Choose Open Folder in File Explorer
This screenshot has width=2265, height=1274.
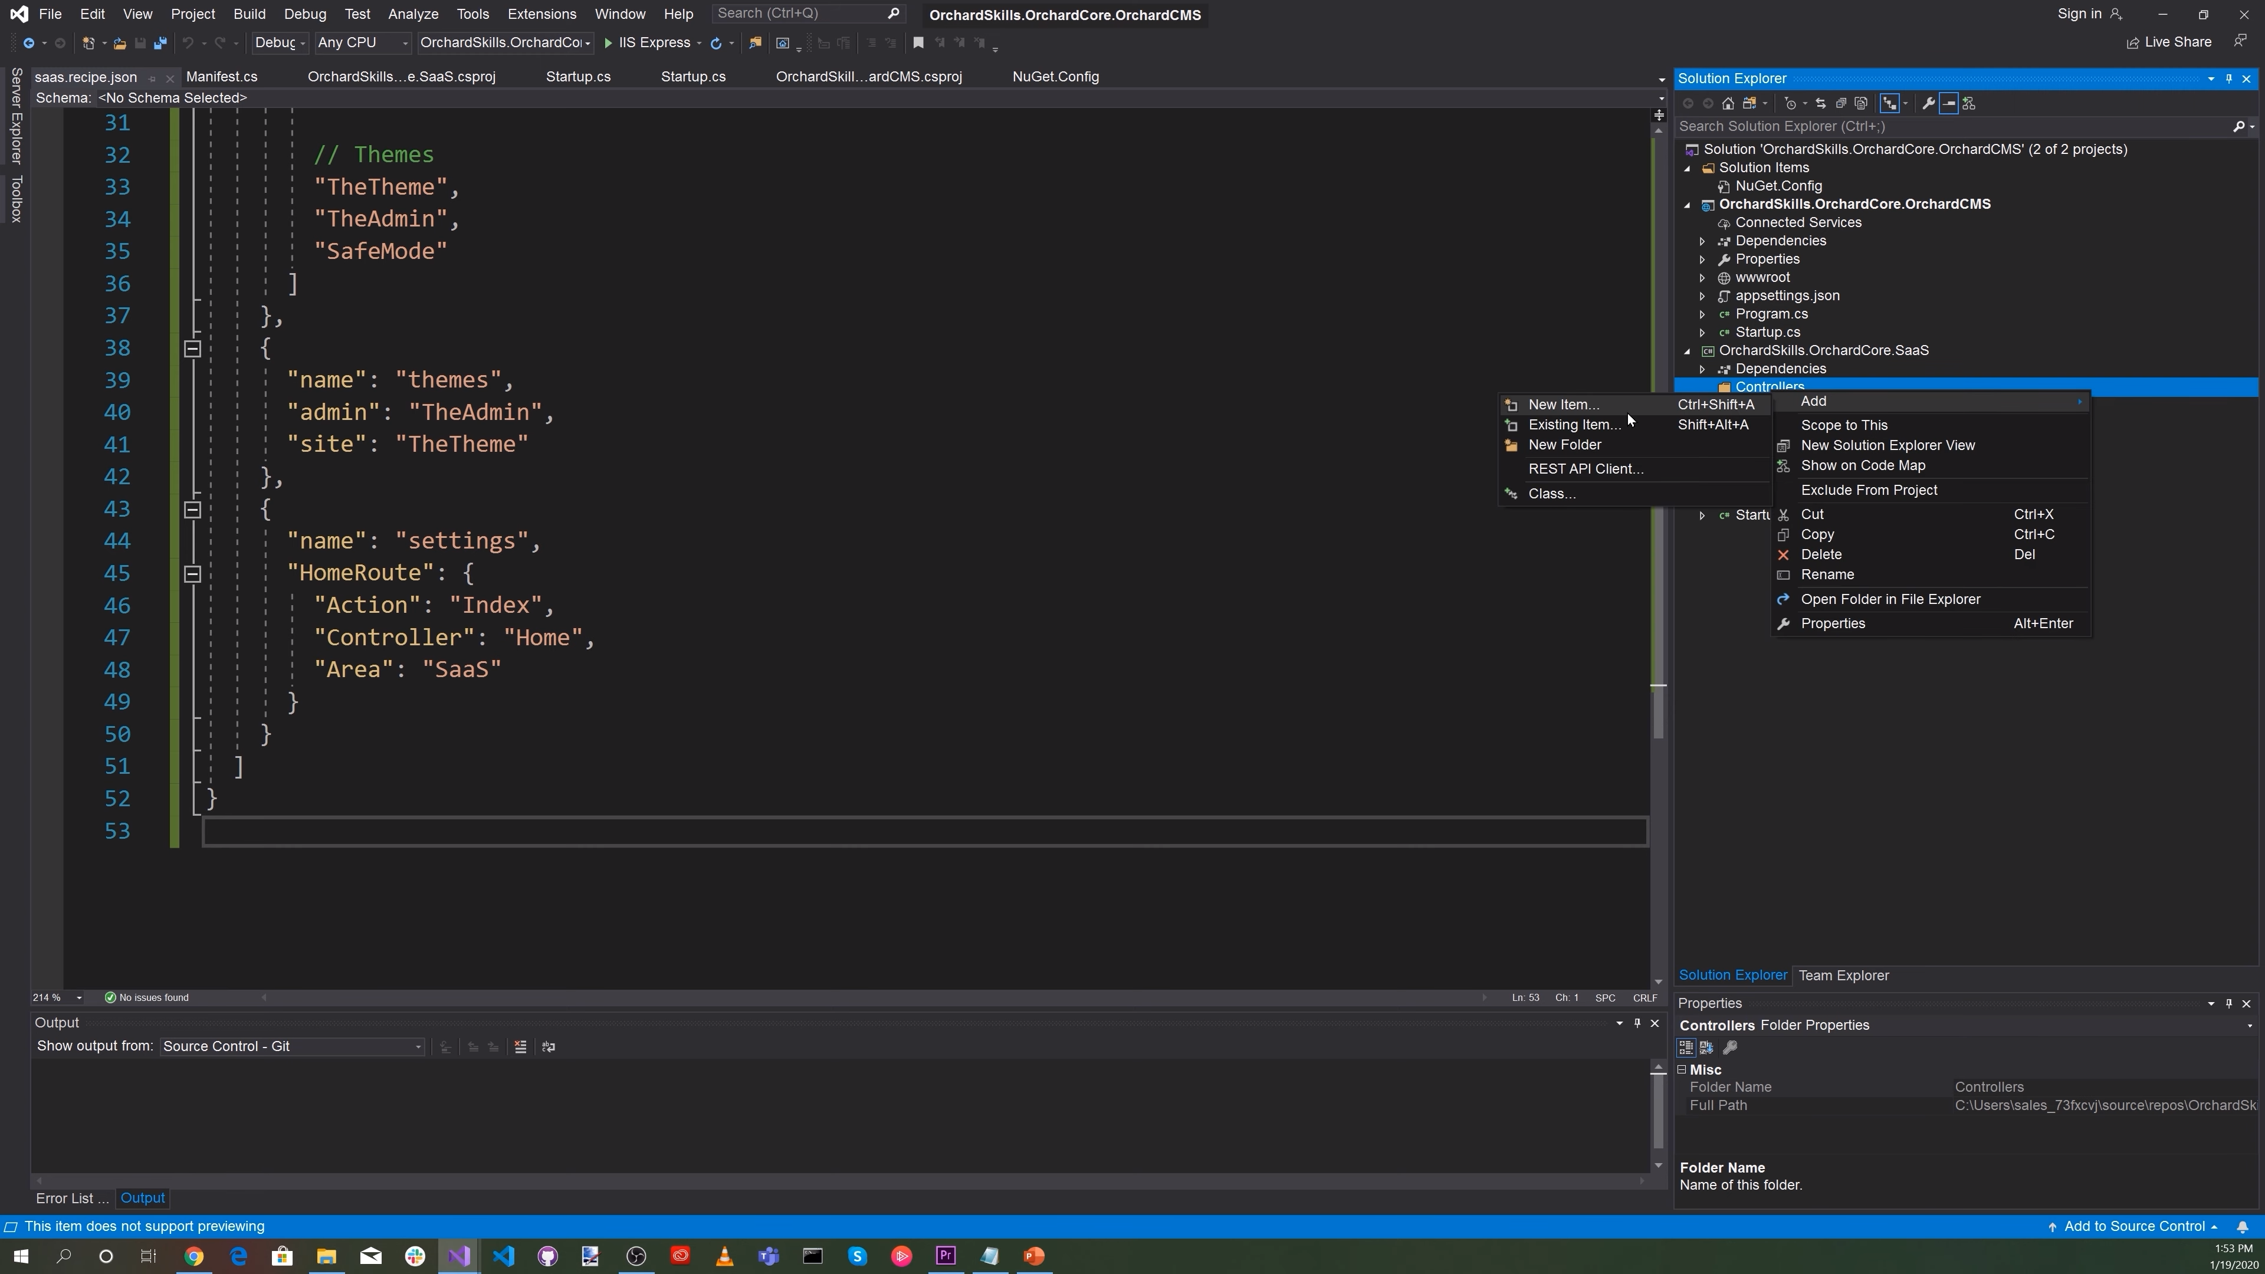[1931, 600]
